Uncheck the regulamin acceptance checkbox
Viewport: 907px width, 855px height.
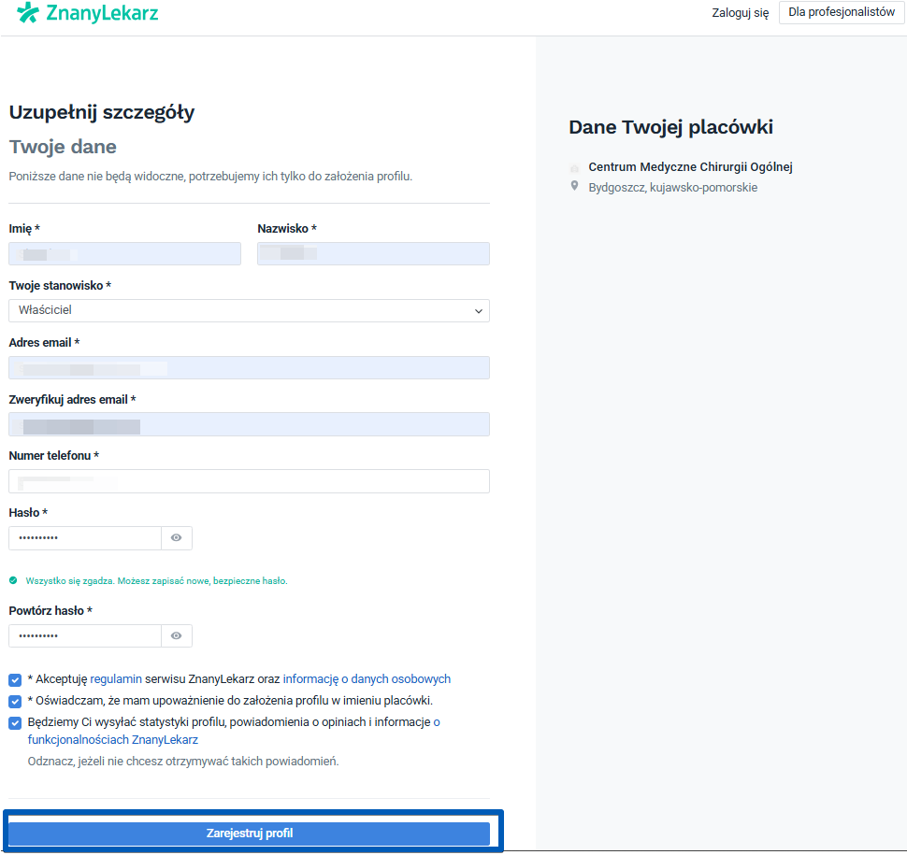[x=14, y=678]
